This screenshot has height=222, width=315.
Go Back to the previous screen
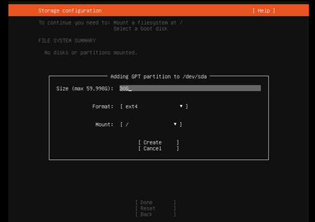click(x=155, y=215)
